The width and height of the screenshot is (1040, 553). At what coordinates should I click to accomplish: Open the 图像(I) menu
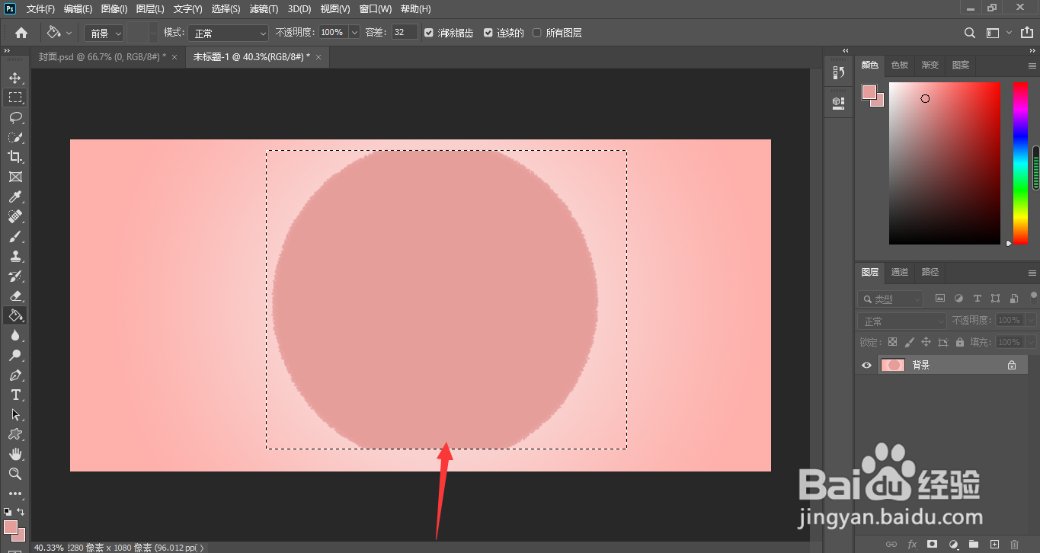[x=114, y=9]
